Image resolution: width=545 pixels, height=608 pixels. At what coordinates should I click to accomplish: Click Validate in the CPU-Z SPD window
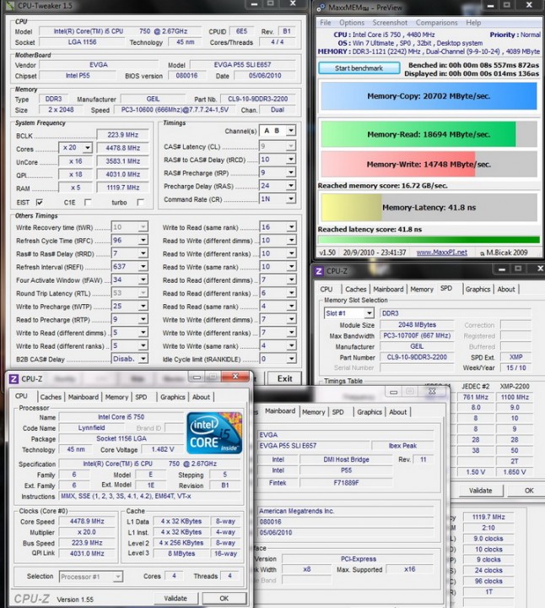(x=480, y=491)
